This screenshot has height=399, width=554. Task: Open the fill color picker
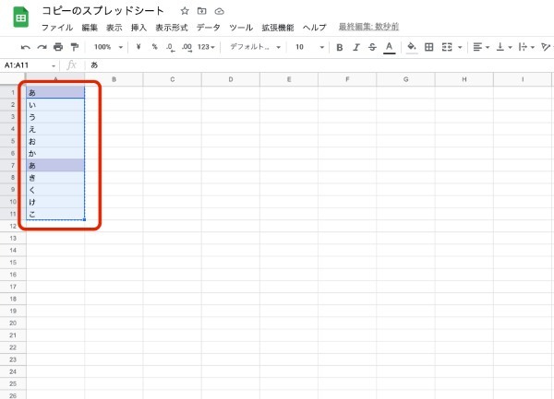[412, 48]
